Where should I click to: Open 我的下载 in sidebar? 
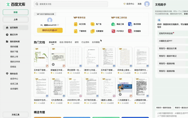point(14,52)
